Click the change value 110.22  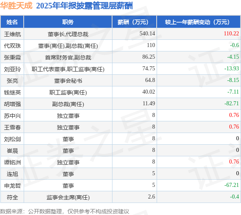[231, 33]
